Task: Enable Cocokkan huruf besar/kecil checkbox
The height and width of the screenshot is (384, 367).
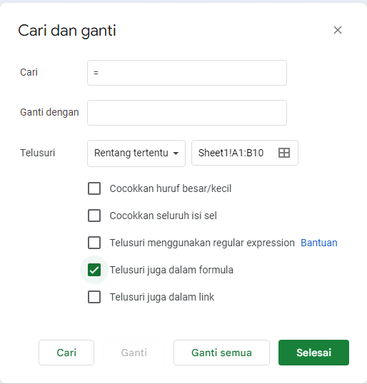Action: click(94, 188)
